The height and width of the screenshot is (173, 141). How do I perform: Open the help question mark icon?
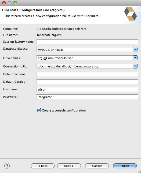[7, 166]
